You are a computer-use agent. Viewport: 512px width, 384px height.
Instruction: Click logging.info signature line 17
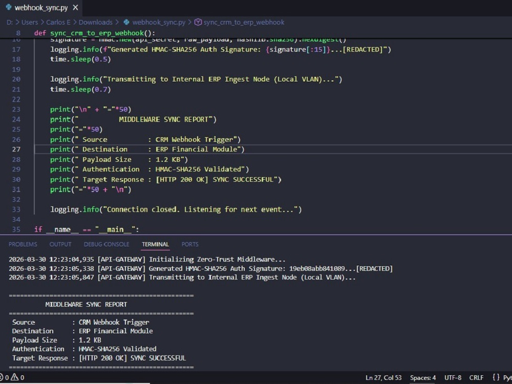click(x=220, y=49)
